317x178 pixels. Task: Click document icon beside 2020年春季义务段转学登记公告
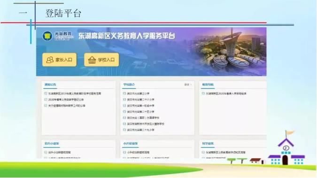(46, 100)
